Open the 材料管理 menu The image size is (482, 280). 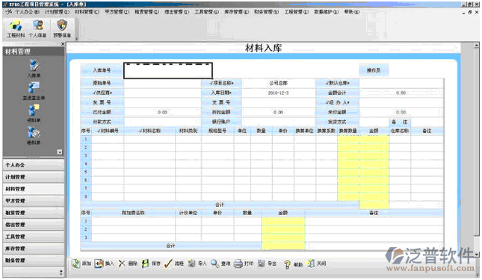click(87, 12)
